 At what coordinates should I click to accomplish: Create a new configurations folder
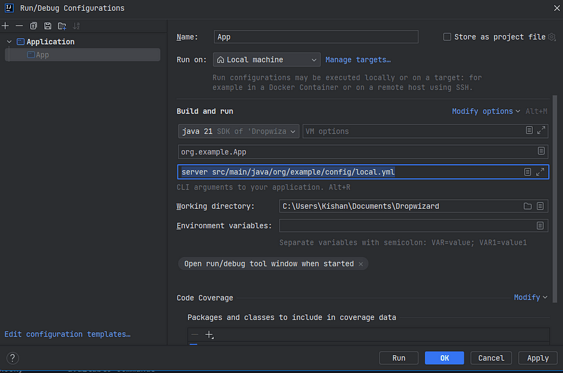(61, 26)
